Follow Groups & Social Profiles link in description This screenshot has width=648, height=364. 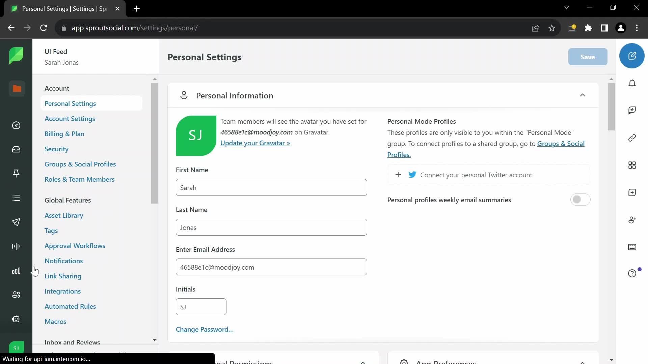561,144
